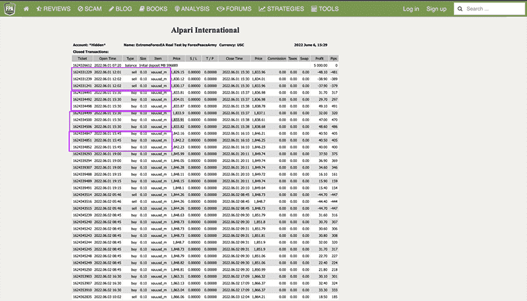
Task: Click the search magnifier icon
Action: pyautogui.click(x=460, y=9)
